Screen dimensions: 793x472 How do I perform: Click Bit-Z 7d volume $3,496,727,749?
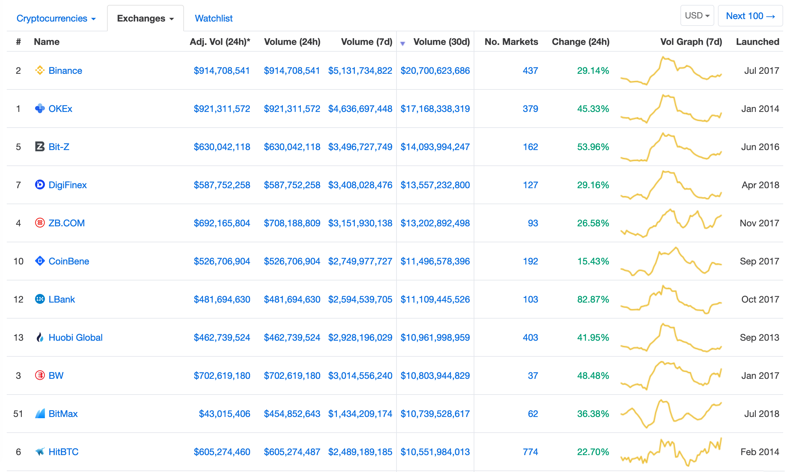point(360,147)
